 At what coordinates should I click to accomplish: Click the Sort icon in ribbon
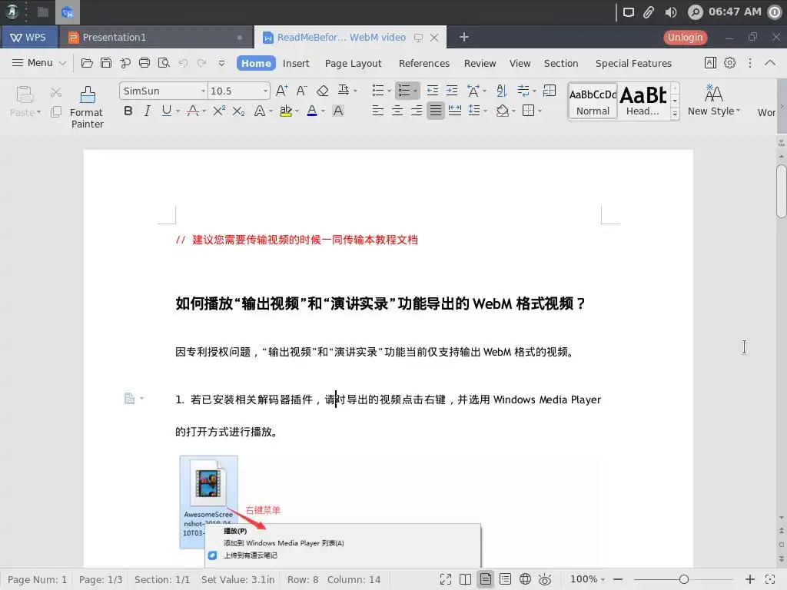pyautogui.click(x=501, y=91)
